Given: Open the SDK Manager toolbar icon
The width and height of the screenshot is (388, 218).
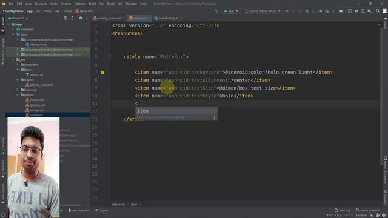Looking at the screenshot, I should point(369,11).
